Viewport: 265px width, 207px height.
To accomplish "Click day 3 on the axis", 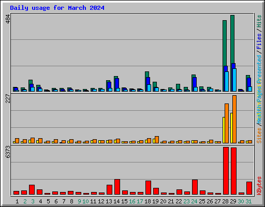I will pyautogui.click(x=33, y=201).
